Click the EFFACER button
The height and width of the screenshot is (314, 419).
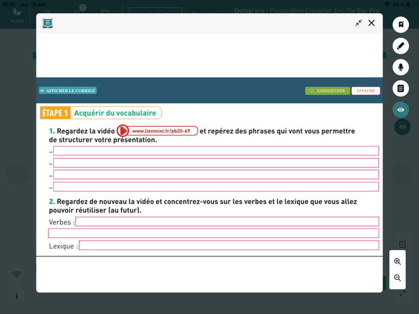[x=366, y=91]
